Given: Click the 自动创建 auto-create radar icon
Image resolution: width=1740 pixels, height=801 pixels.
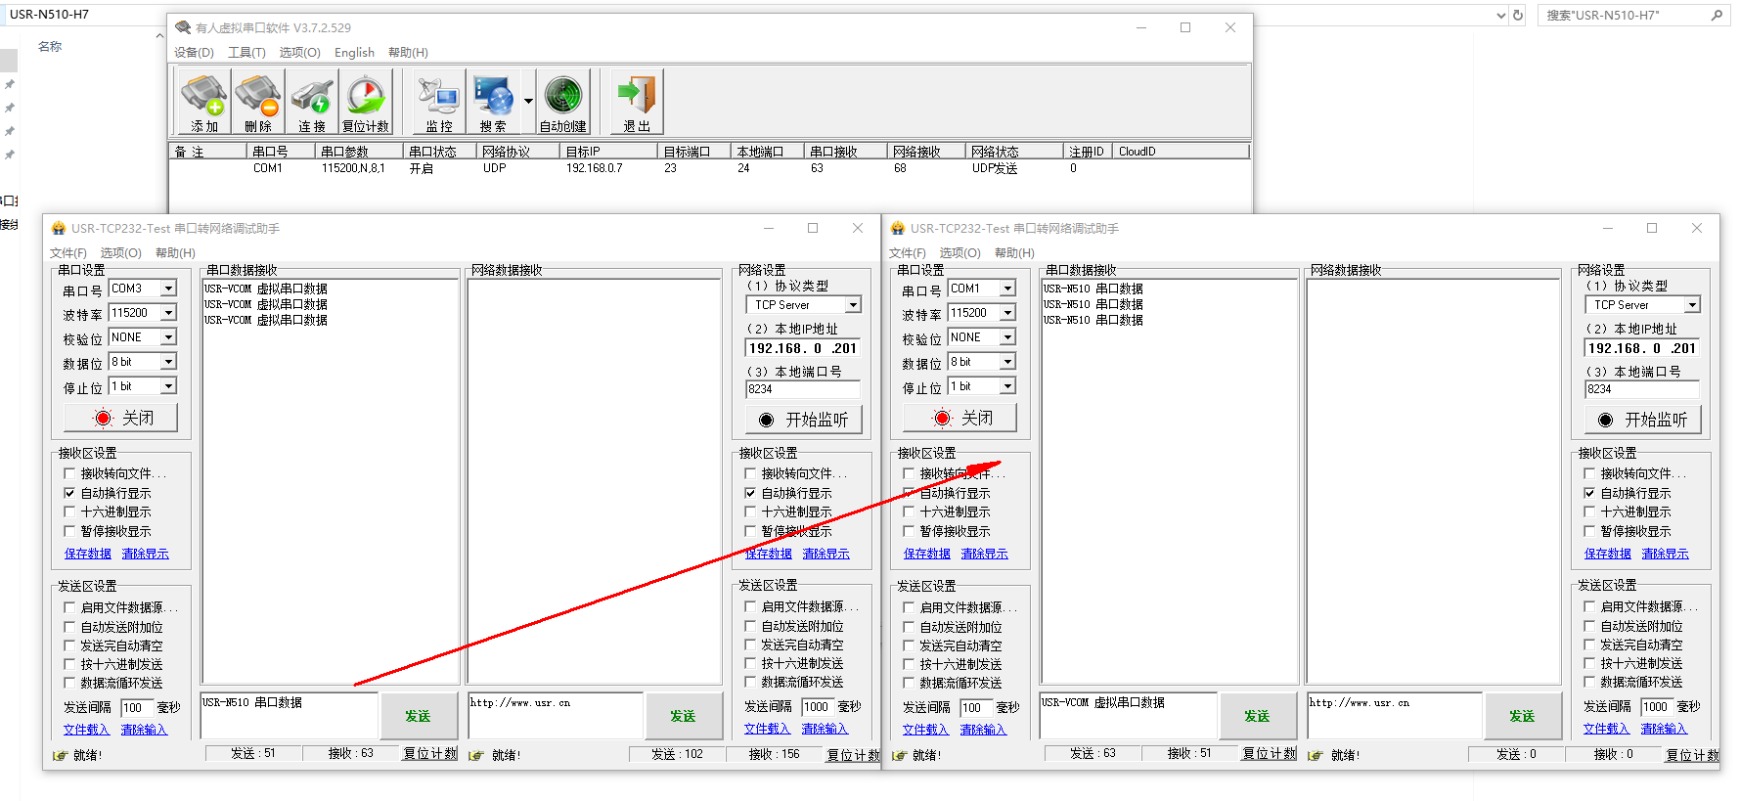Looking at the screenshot, I should (563, 102).
